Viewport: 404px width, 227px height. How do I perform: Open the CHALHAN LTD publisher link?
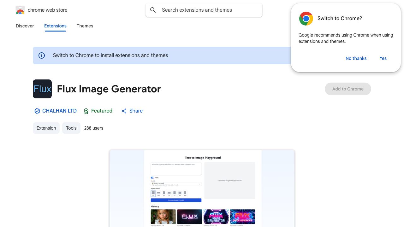pyautogui.click(x=59, y=111)
